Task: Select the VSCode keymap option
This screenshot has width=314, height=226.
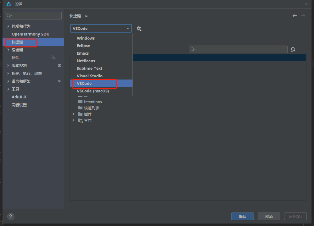Action: 101,83
